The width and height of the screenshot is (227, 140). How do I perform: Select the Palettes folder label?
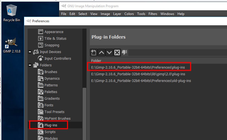(51, 92)
